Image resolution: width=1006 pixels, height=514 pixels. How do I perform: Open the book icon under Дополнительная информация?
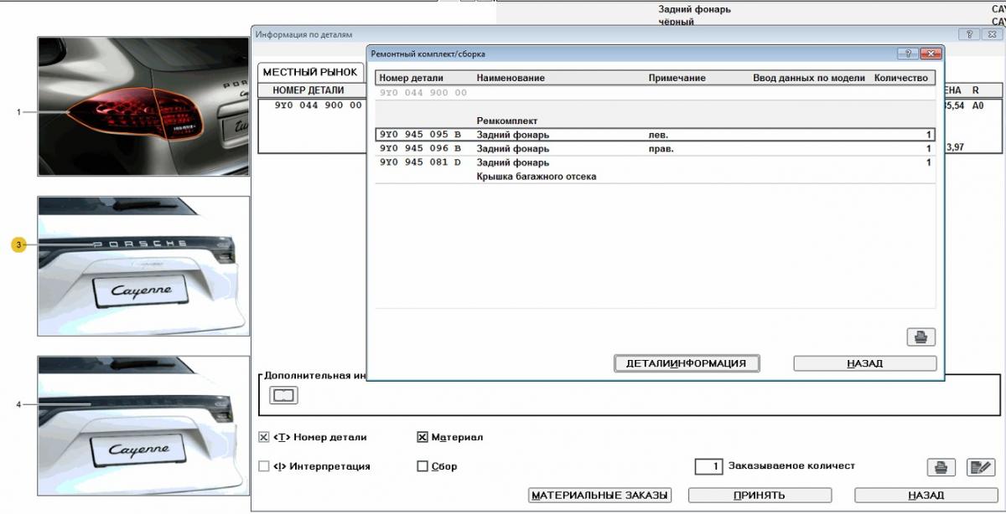pos(284,395)
